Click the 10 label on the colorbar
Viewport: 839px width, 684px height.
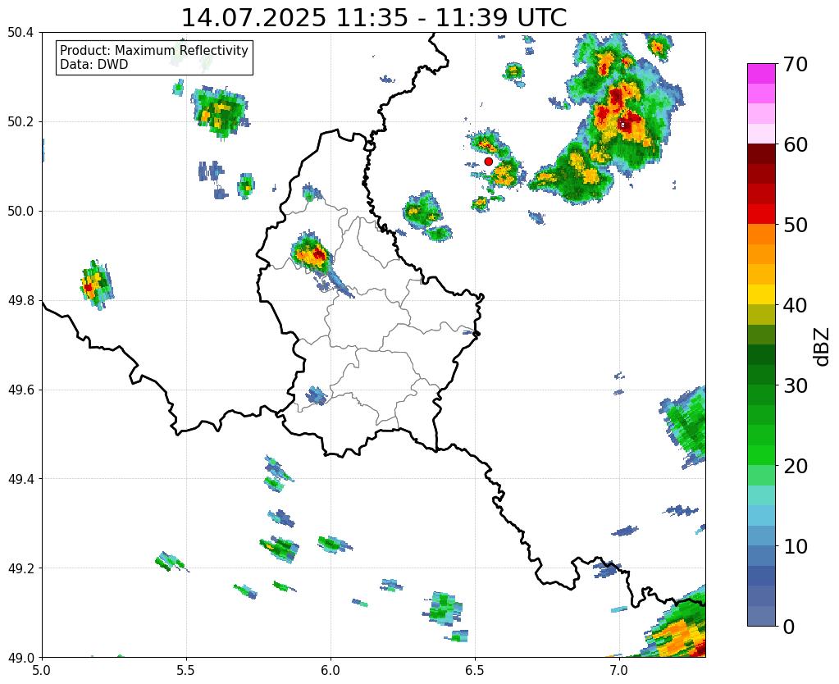pos(795,546)
